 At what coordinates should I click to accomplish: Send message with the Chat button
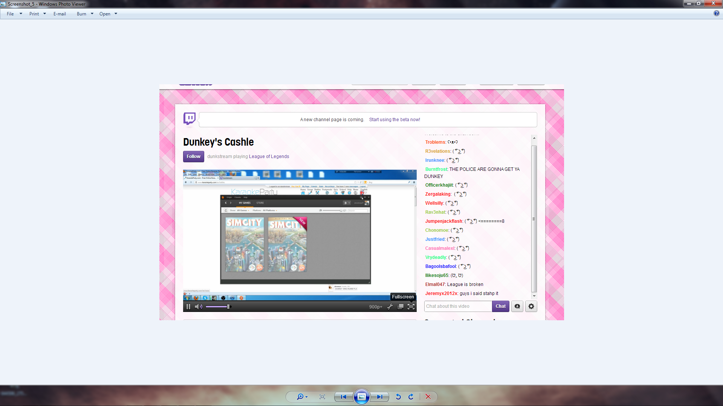point(501,306)
